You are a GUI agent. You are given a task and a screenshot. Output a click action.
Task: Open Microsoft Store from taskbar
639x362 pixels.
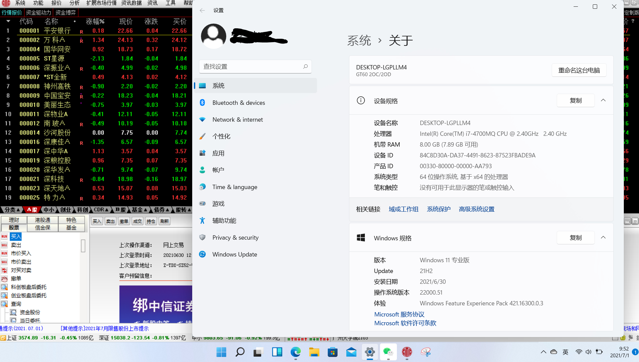[x=332, y=352]
